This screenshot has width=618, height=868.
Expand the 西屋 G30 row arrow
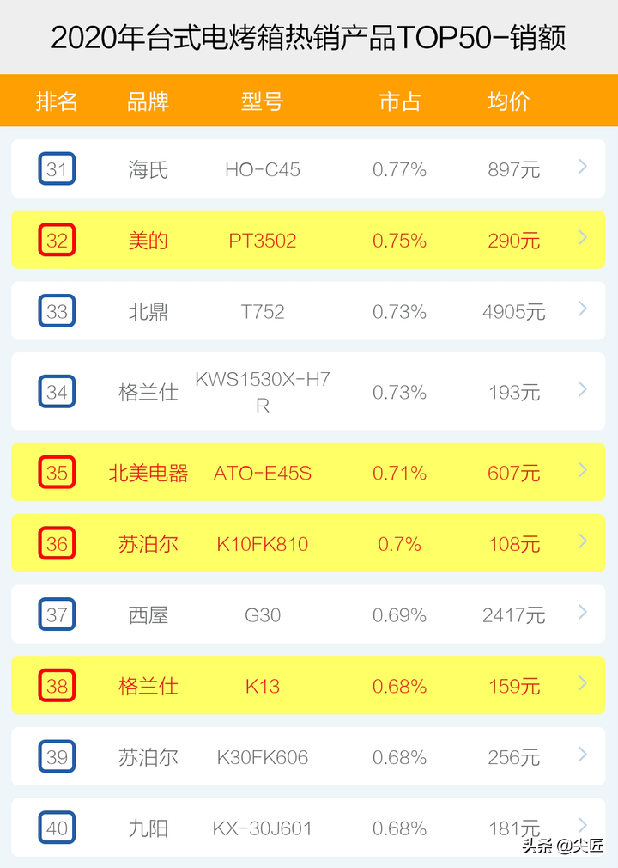tap(582, 612)
